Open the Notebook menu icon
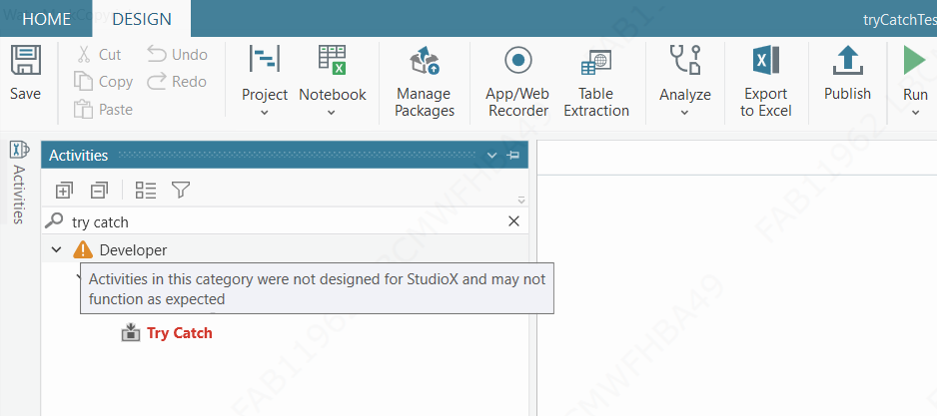937x416 pixels. pos(333,60)
